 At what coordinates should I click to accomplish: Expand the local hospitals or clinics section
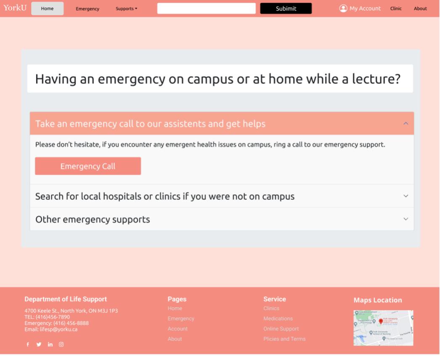[222, 196]
